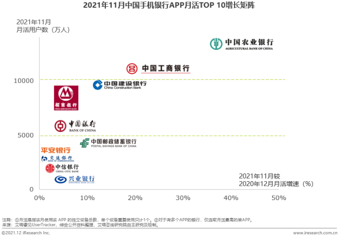This screenshot has height=237, width=340.
Task: Click the 兴业银行 name text
Action: click(82, 178)
